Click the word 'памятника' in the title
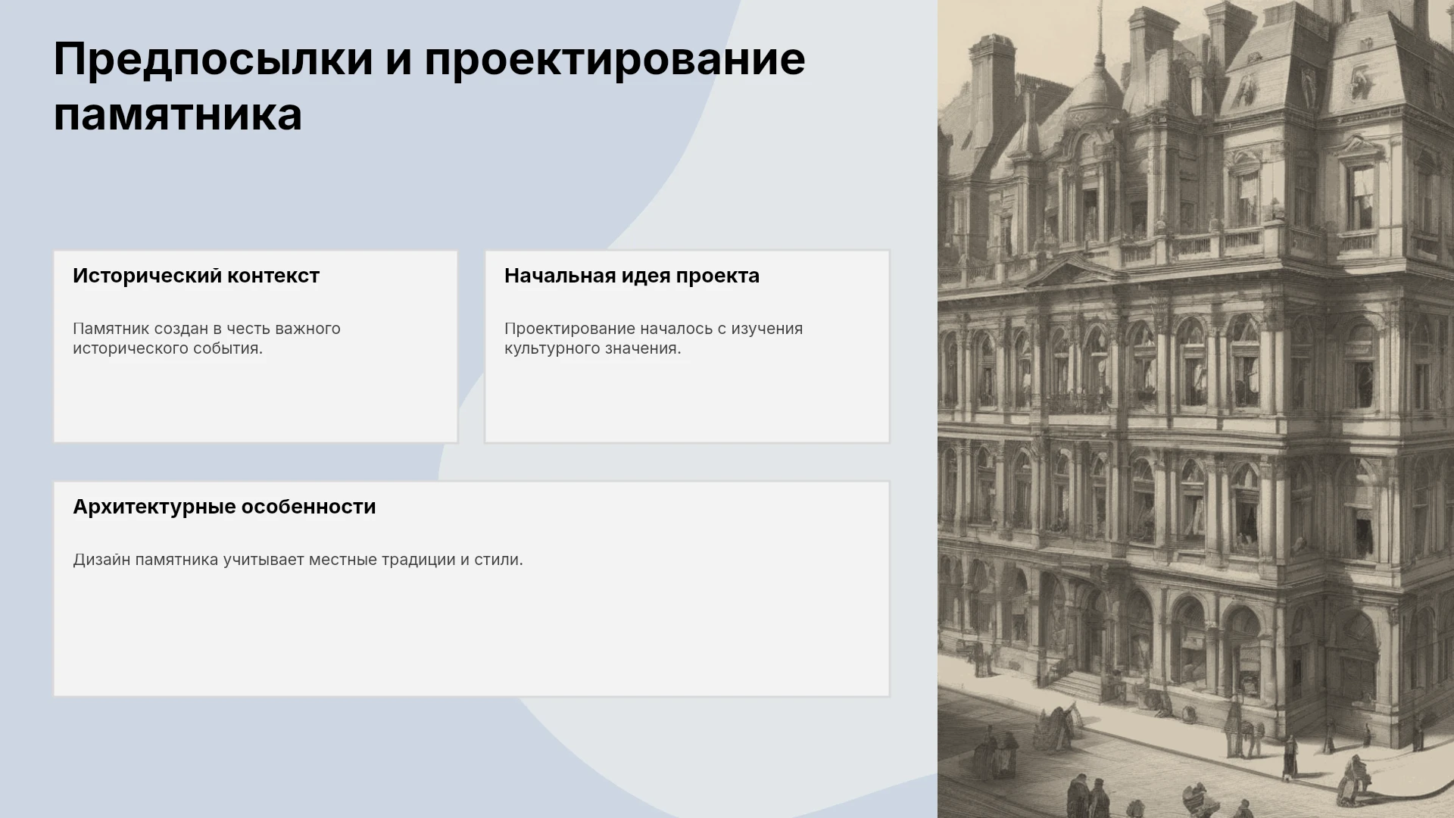The width and height of the screenshot is (1454, 818). coord(177,115)
